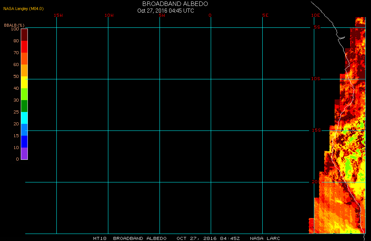The width and height of the screenshot is (371, 241).
Task: Click the colorbar value 80
Action: 16,41
